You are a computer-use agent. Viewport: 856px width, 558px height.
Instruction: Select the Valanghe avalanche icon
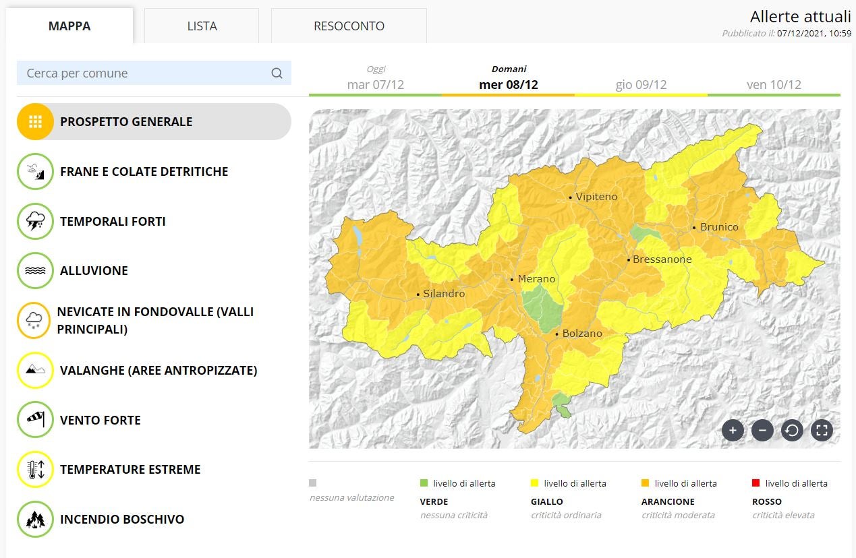click(34, 370)
